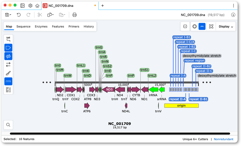Open the settings gear
This screenshot has width=241, height=146.
[30, 6]
